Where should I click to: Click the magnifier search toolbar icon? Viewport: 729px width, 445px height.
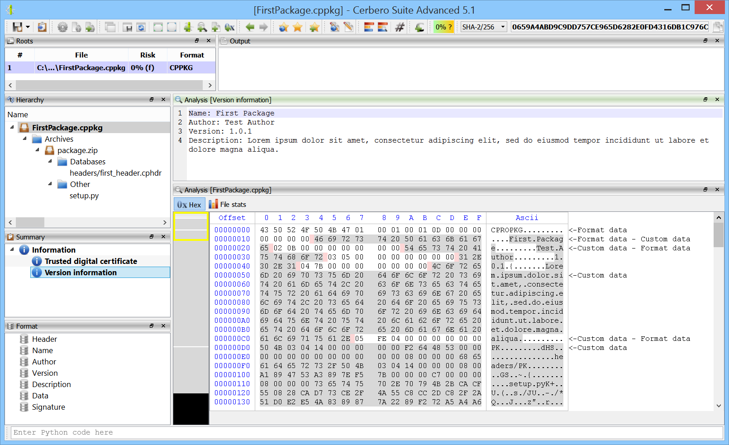pos(202,27)
